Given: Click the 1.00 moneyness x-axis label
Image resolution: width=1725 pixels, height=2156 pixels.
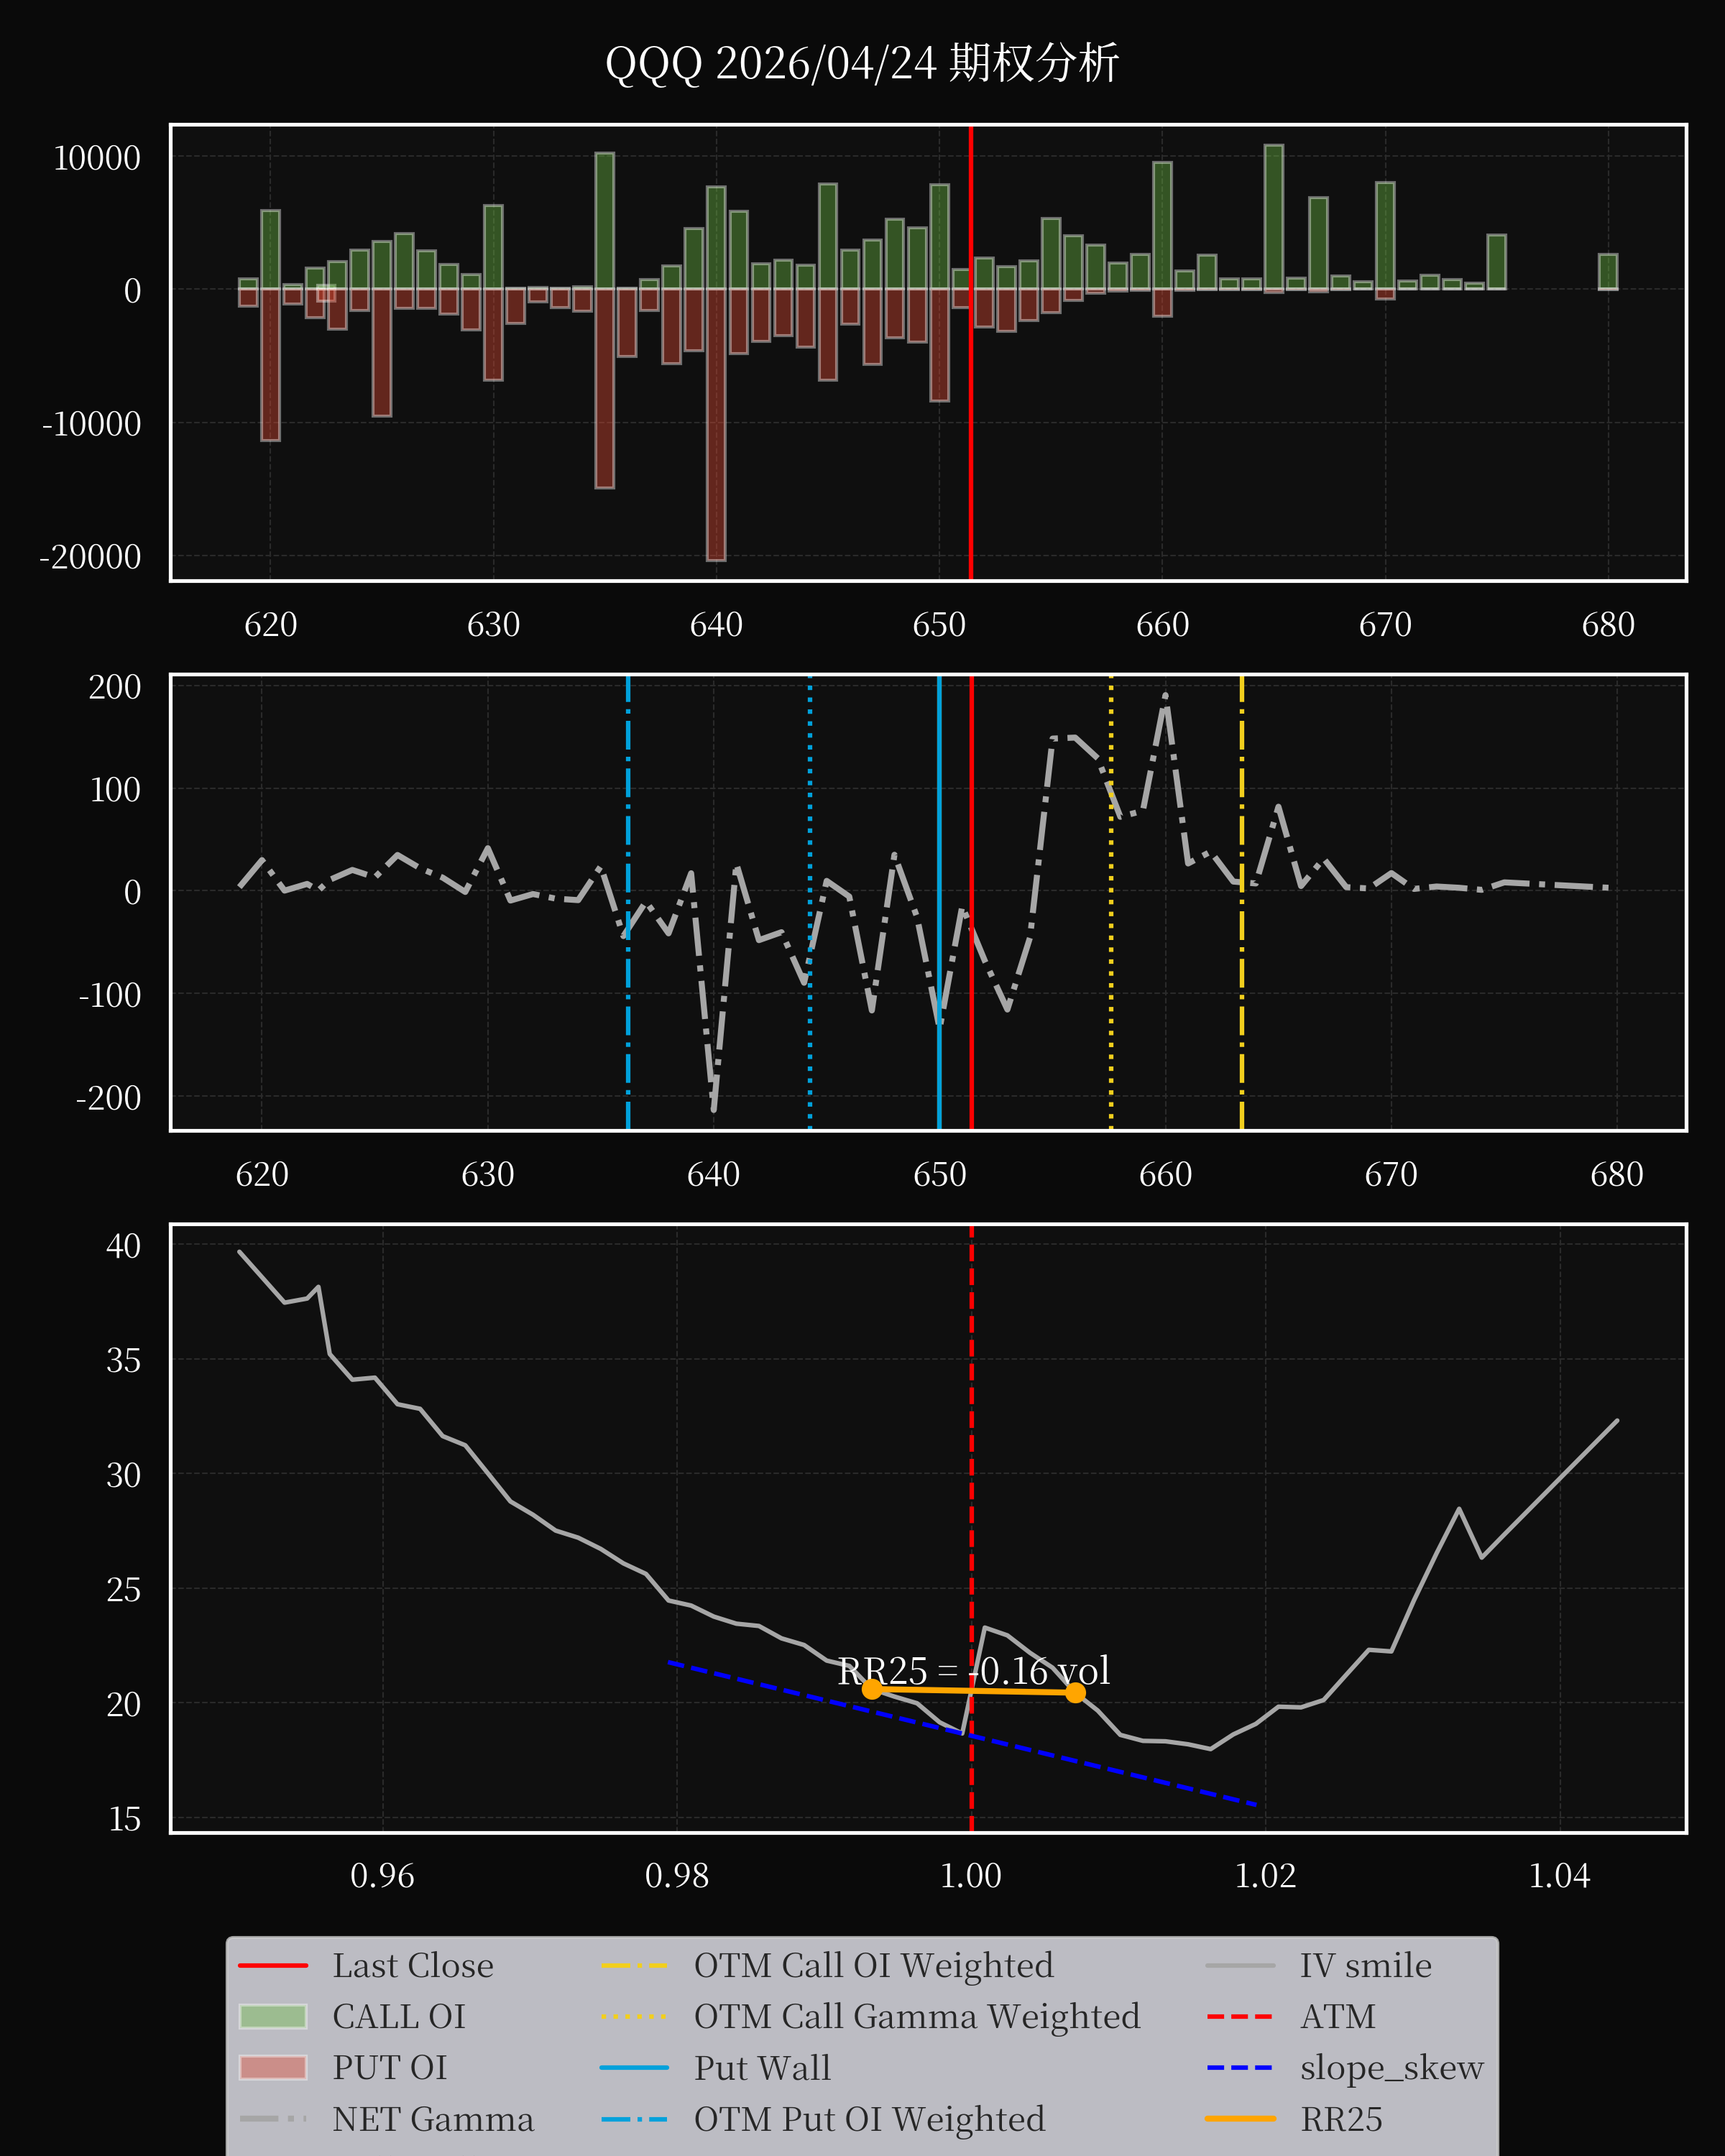Looking at the screenshot, I should [x=971, y=1876].
